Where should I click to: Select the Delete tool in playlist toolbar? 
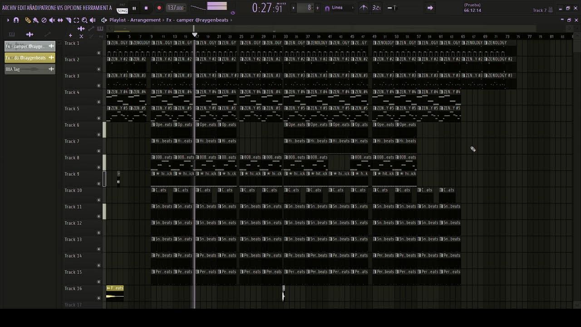[44, 20]
